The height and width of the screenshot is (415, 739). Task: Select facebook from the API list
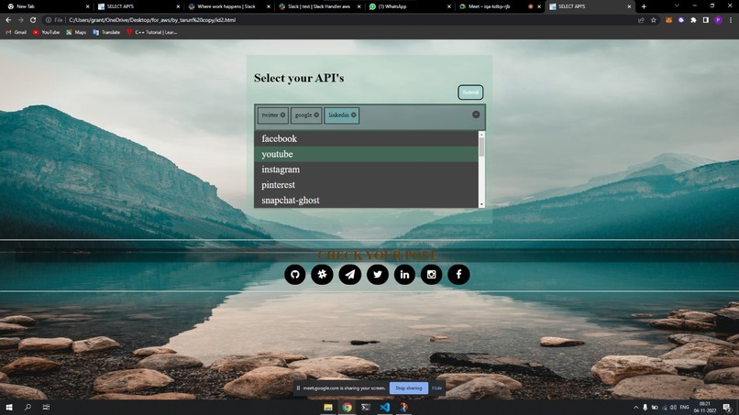[366, 138]
